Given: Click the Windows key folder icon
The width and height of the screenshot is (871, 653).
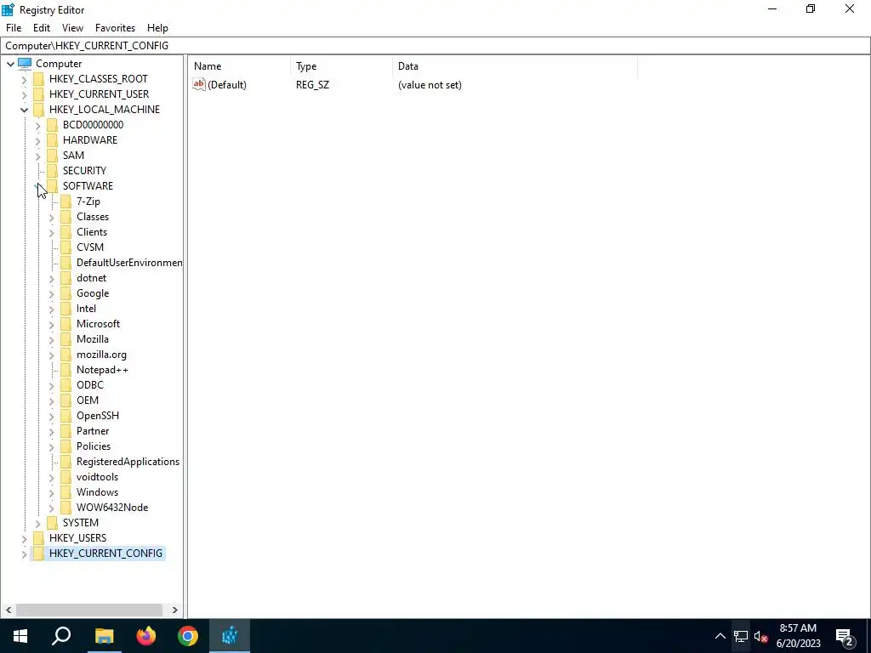Looking at the screenshot, I should click(x=66, y=492).
